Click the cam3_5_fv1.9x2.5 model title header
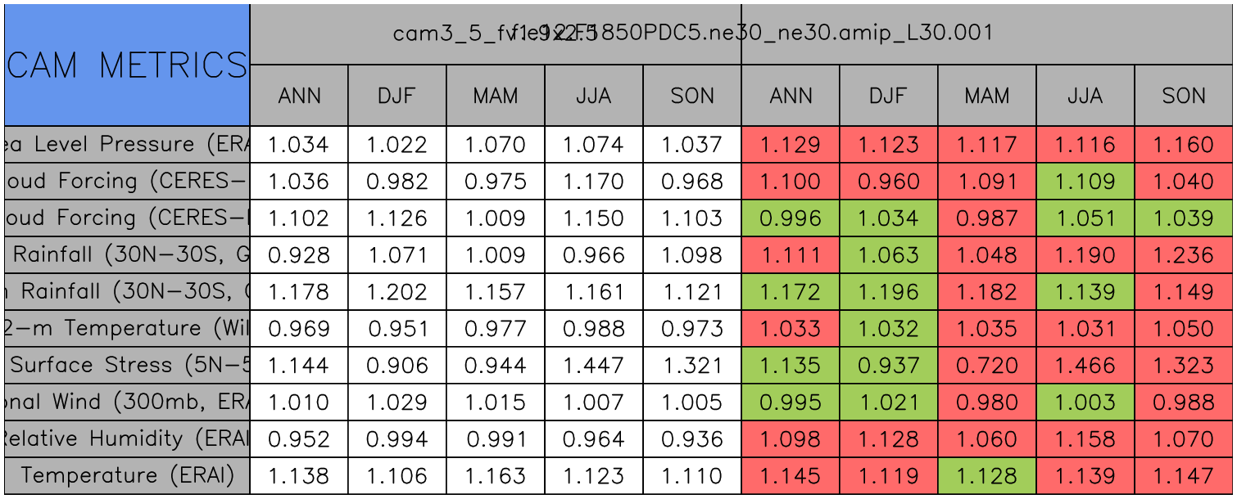Viewport: 1237px width, 499px height. tap(495, 34)
